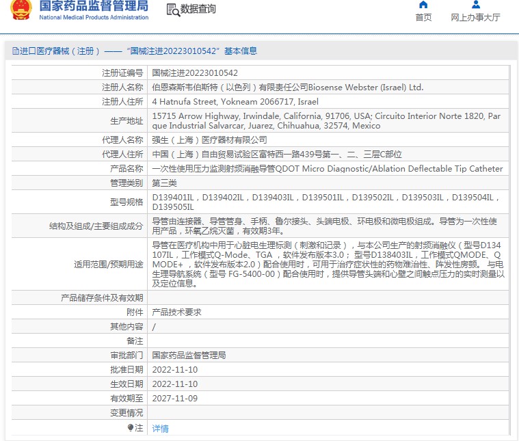Select 生效日期 value 2022-11-10
Image resolution: width=519 pixels, height=441 pixels.
pyautogui.click(x=175, y=384)
